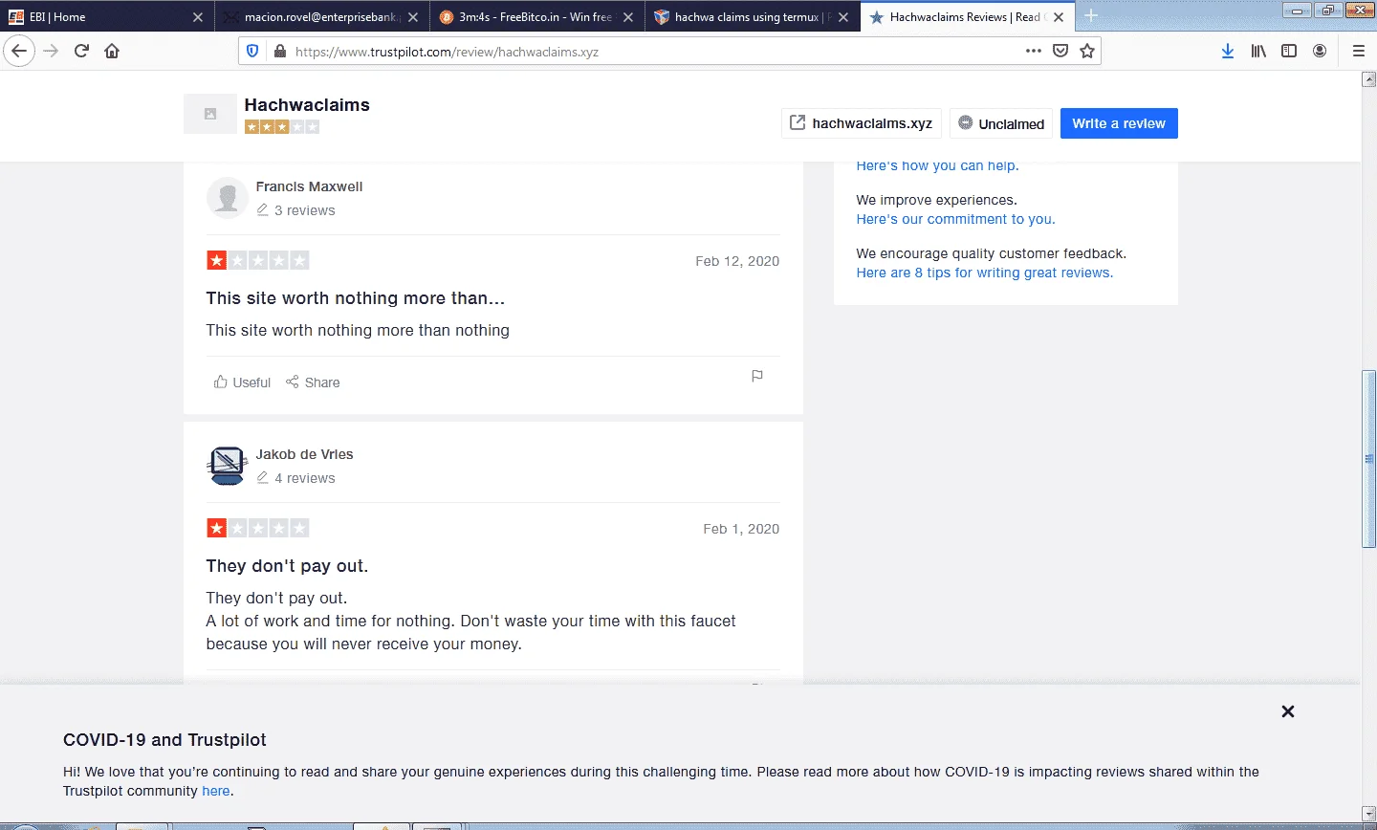Open page actions three-dot menu

tap(1034, 51)
